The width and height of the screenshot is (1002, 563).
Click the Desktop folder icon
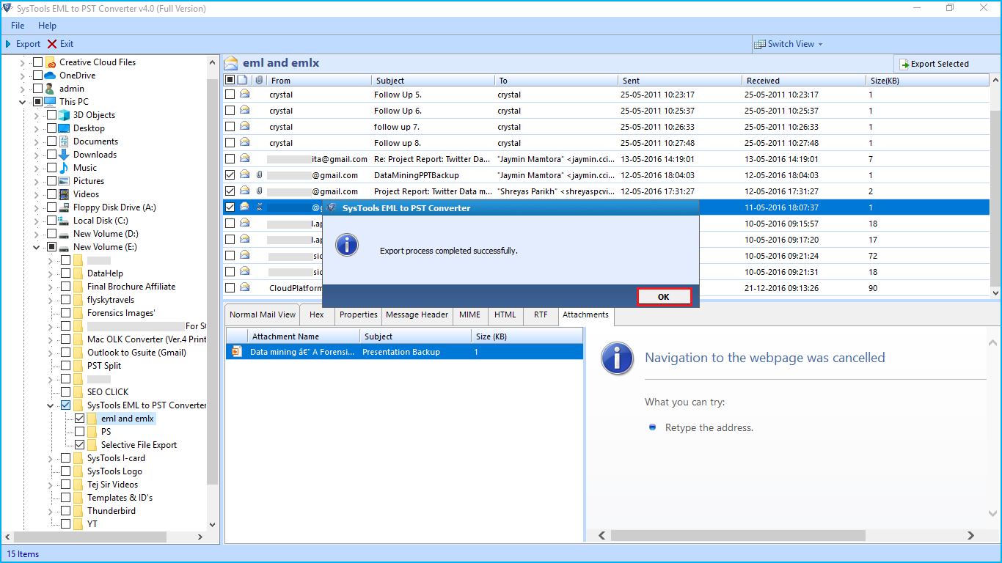point(64,128)
